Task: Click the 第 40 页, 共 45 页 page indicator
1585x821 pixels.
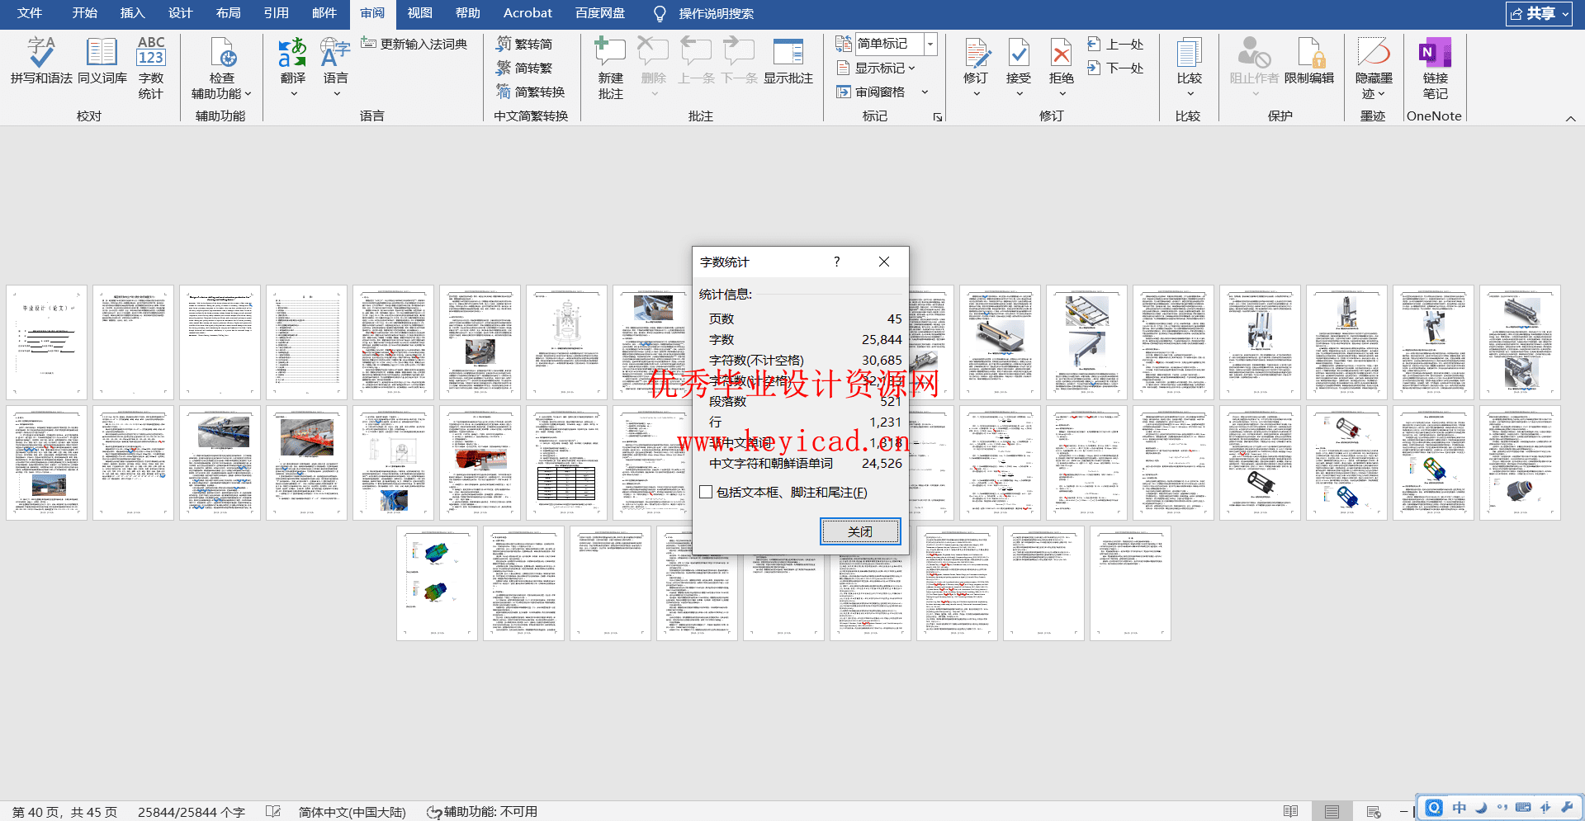Action: coord(64,812)
